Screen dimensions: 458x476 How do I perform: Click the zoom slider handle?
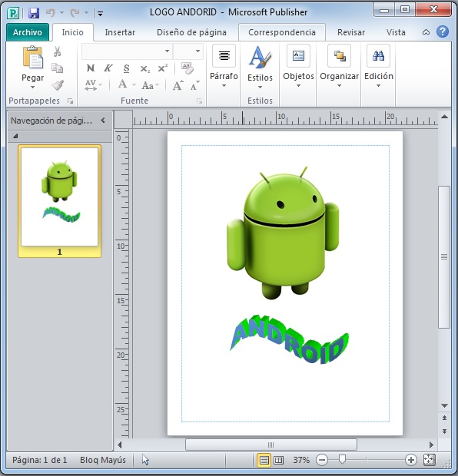(x=342, y=459)
